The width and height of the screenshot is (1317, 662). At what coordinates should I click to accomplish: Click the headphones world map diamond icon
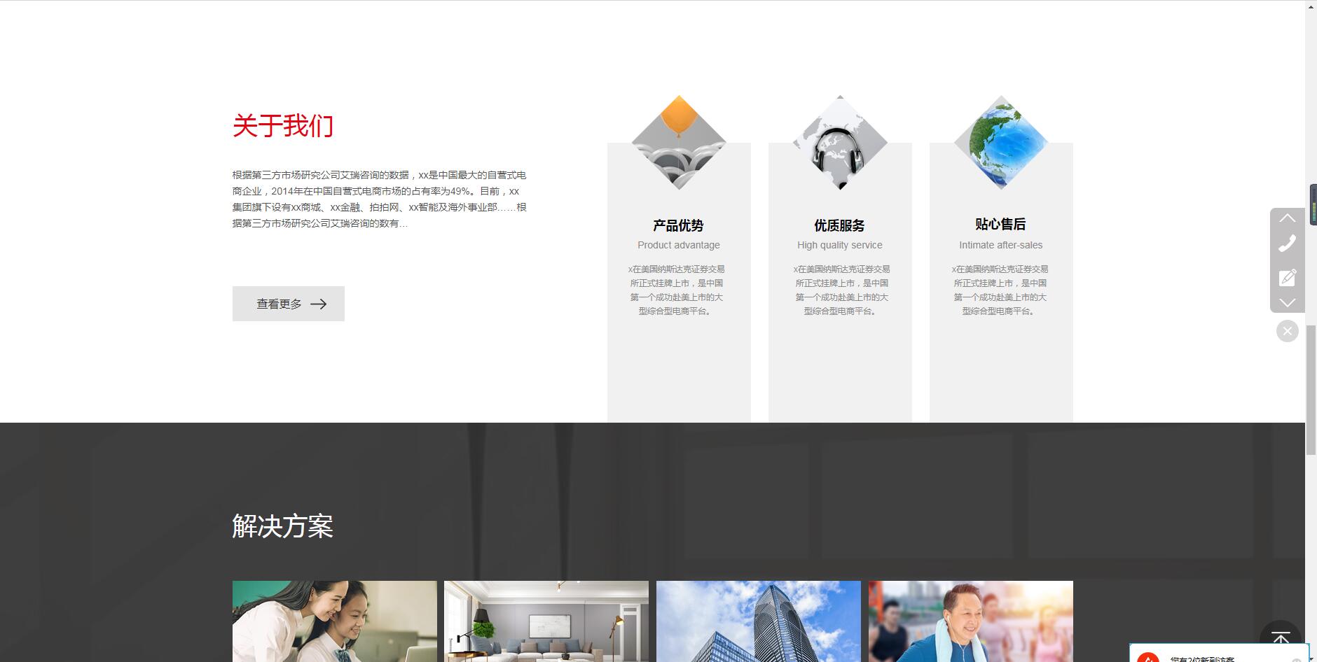point(840,143)
